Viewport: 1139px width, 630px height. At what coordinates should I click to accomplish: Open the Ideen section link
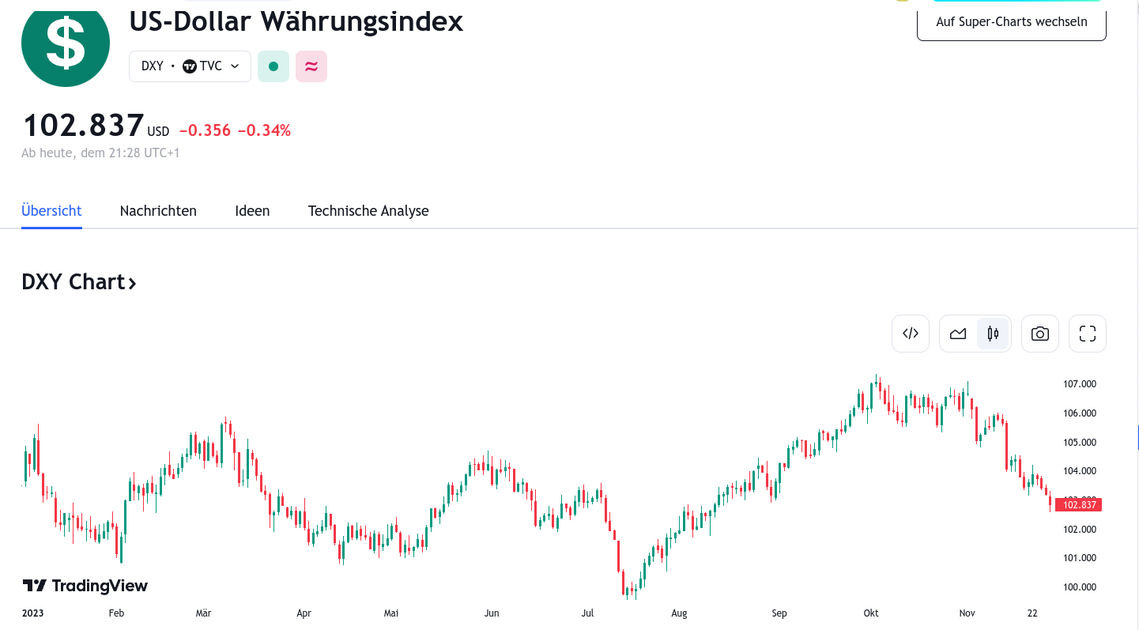click(252, 210)
